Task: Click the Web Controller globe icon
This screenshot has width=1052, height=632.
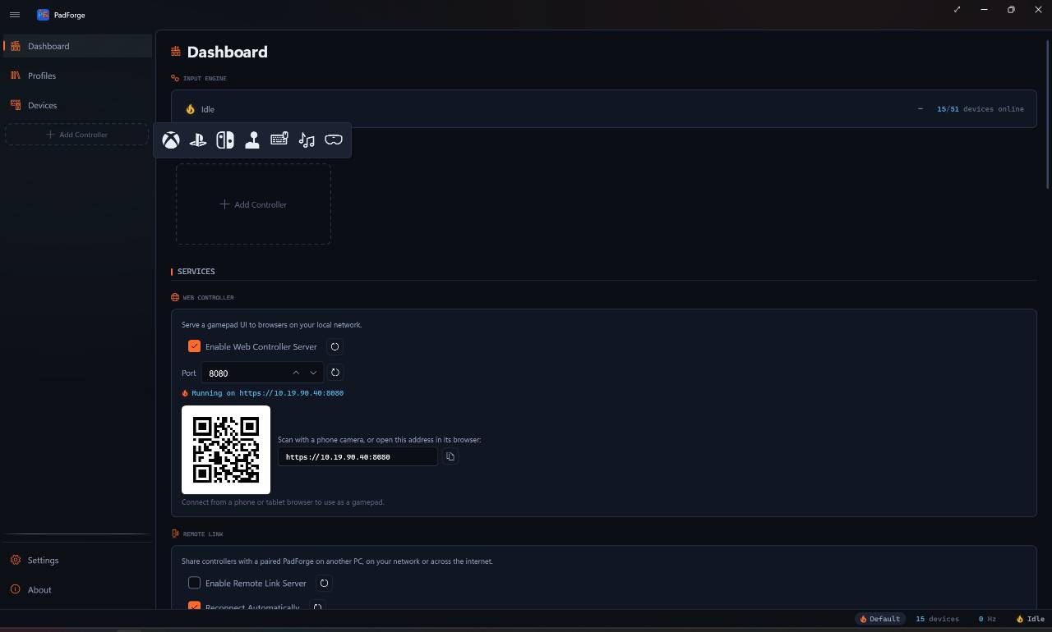Action: (x=175, y=298)
